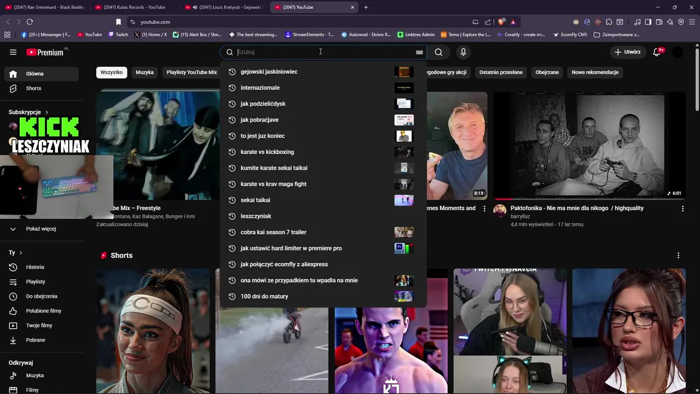Open Linktree Admin bookmark

pos(416,34)
